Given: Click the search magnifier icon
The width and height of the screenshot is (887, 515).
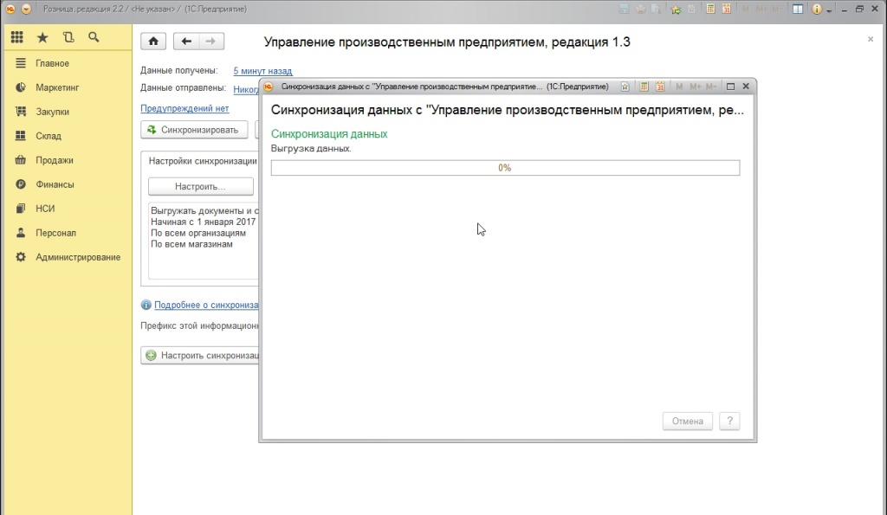Looking at the screenshot, I should (94, 38).
